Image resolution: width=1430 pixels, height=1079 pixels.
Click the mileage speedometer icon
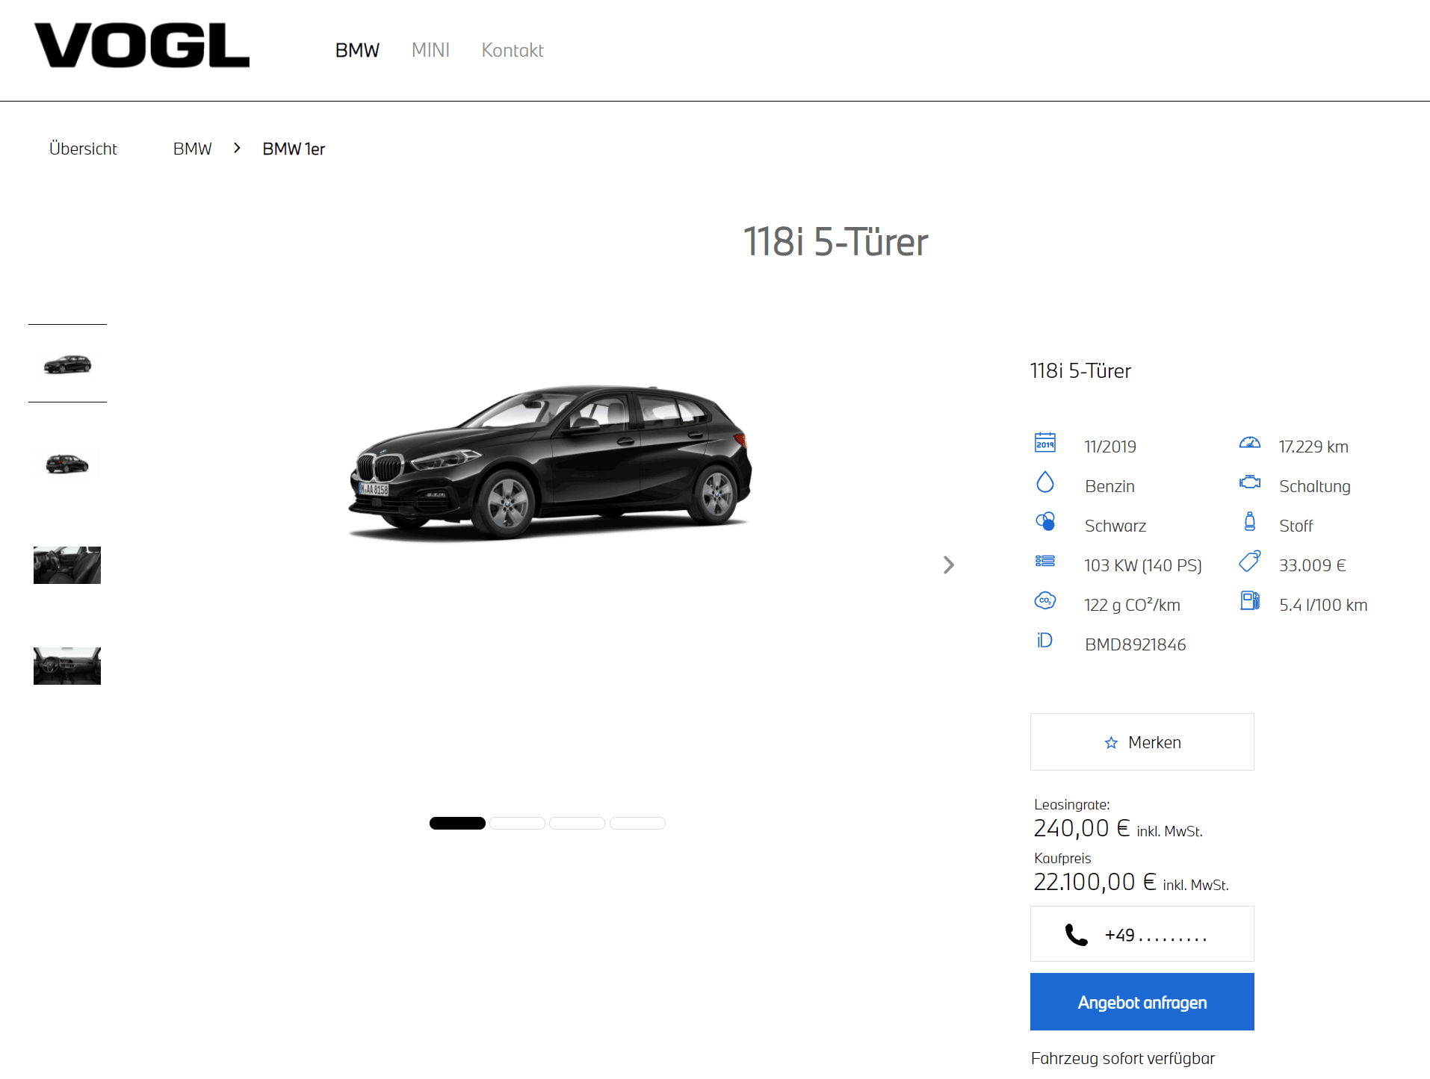click(x=1250, y=443)
